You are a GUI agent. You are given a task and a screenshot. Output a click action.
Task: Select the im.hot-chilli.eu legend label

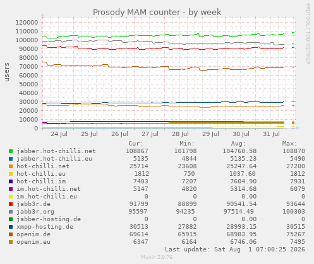[47, 197]
